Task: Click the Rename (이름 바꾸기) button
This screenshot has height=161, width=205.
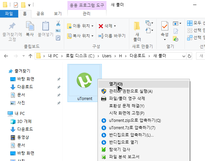Action: (x=112, y=36)
